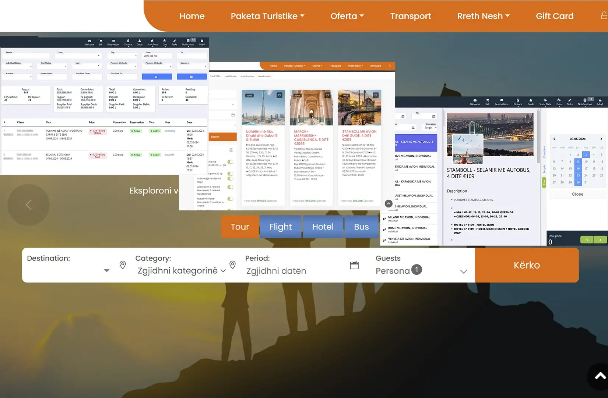Select 'MILANO ME AVION, INDIVIDUAL' list row
Viewport: 608px width, 398px height.
point(409,218)
